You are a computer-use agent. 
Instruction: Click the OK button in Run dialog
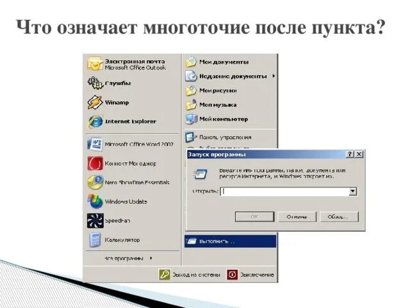254,217
